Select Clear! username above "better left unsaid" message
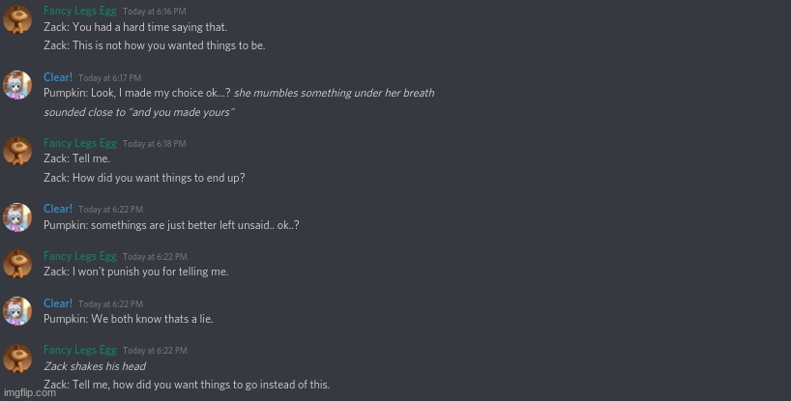 pyautogui.click(x=58, y=209)
